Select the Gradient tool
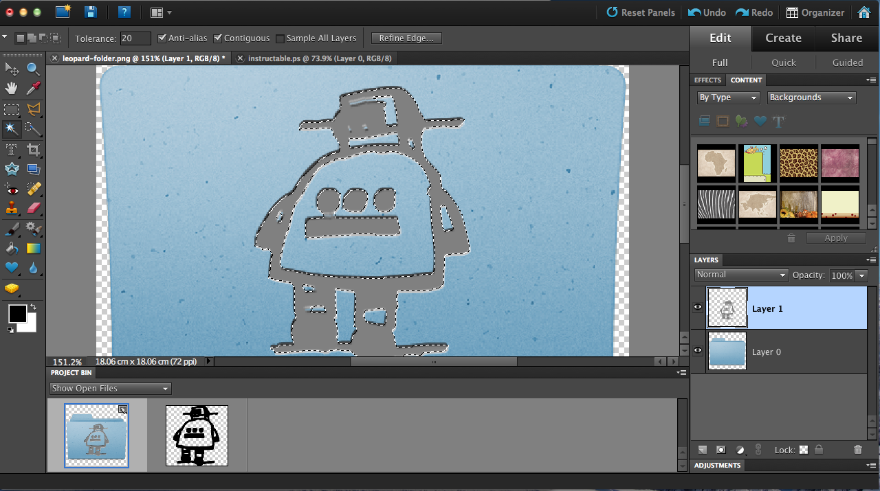Image resolution: width=880 pixels, height=491 pixels. [33, 248]
